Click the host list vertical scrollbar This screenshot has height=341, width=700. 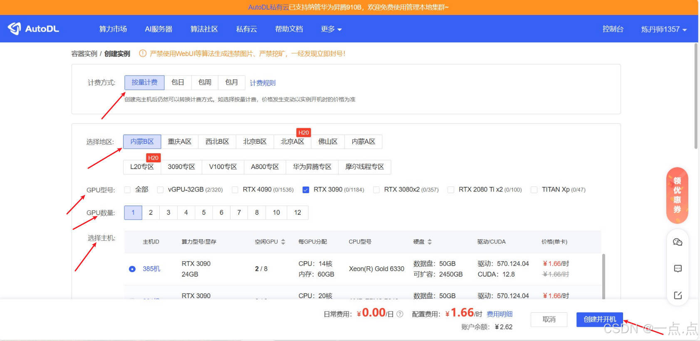[x=604, y=276]
